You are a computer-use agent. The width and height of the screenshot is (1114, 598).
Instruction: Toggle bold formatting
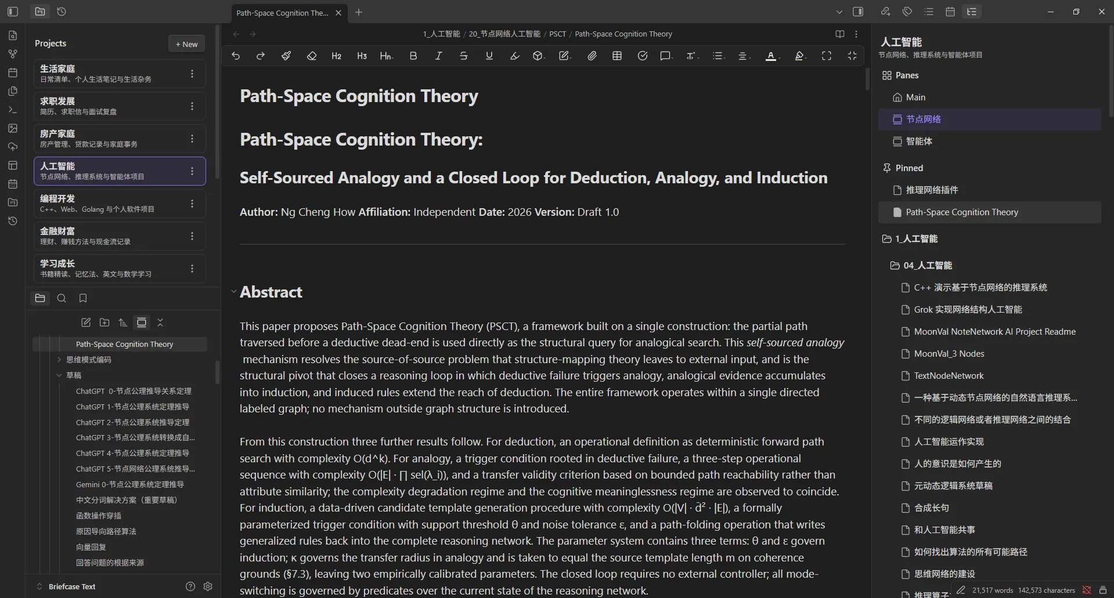(x=413, y=56)
